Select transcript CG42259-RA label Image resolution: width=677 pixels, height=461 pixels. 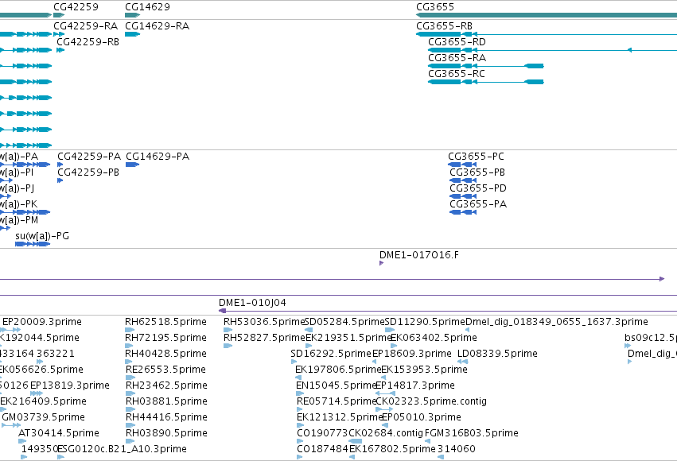click(85, 26)
